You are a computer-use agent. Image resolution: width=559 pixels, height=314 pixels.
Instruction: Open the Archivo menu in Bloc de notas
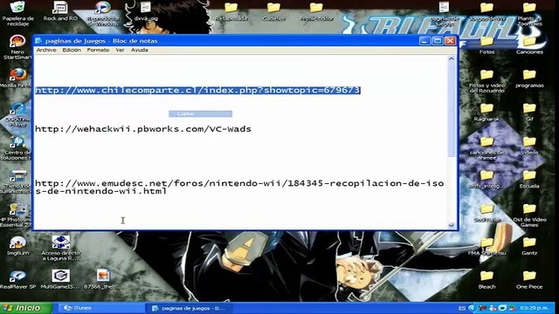coord(46,51)
